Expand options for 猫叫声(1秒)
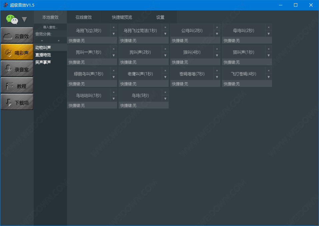The height and width of the screenshot is (226, 319). click(x=269, y=56)
